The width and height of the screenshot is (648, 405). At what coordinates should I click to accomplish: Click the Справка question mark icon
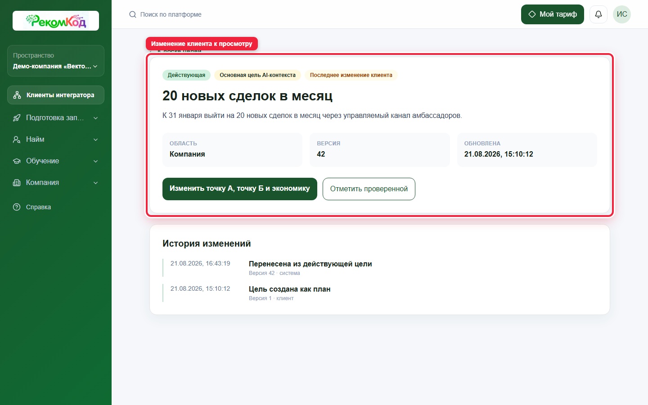click(x=17, y=207)
